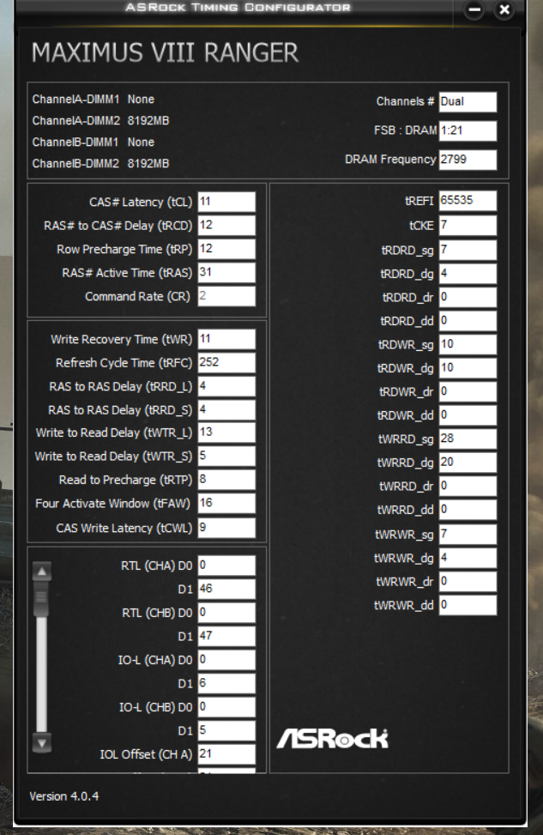Screen dimensions: 543x835
Task: Select the tWRRD_dd value field
Action: click(x=468, y=510)
